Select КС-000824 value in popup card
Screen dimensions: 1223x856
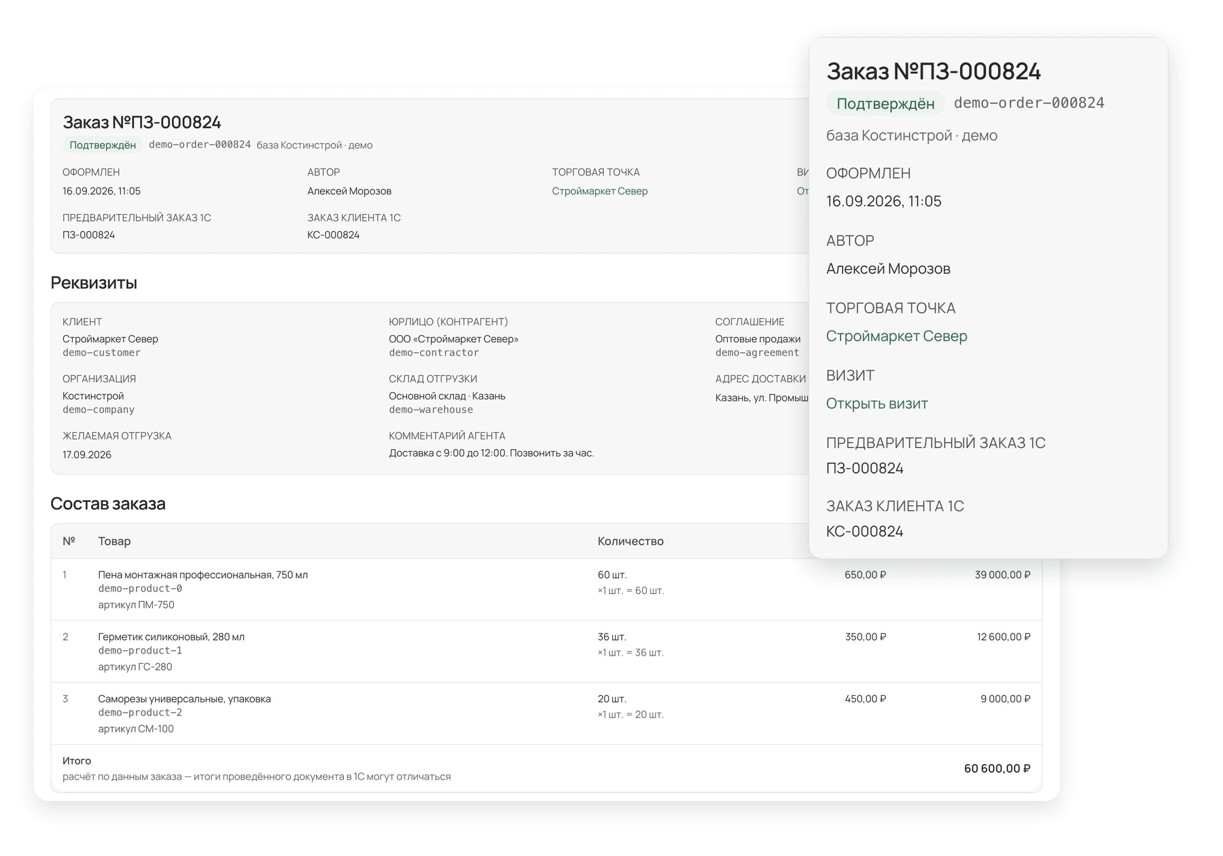864,531
